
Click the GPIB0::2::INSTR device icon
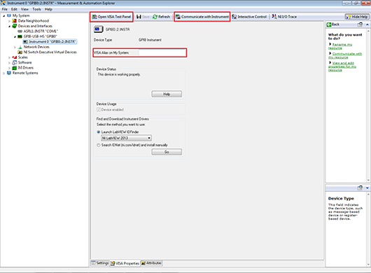point(98,29)
